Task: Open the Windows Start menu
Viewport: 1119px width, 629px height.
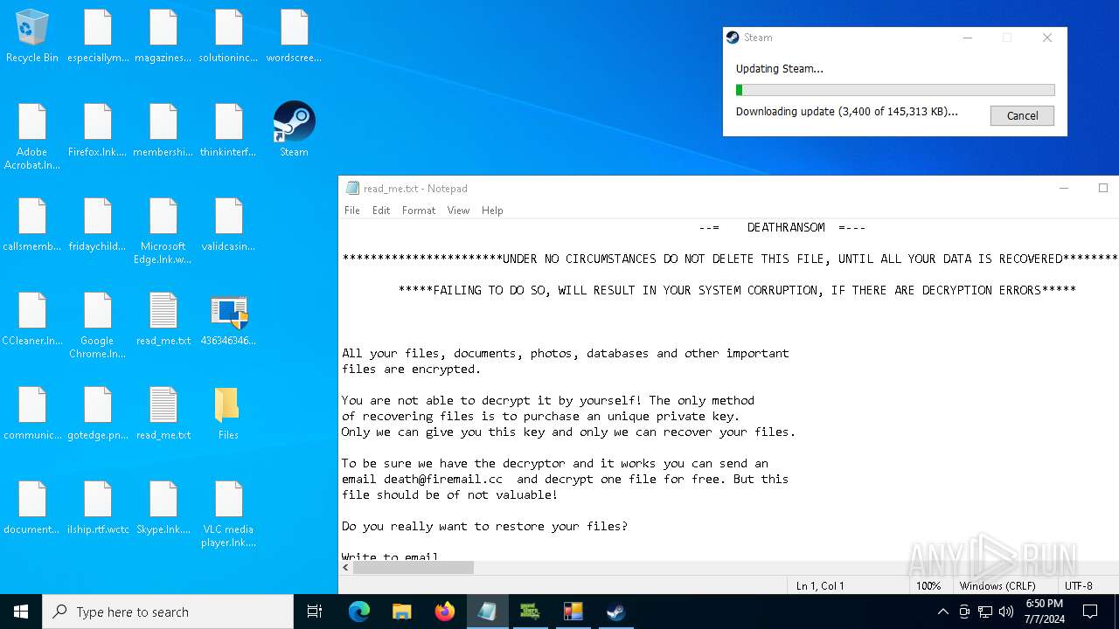Action: [x=21, y=612]
